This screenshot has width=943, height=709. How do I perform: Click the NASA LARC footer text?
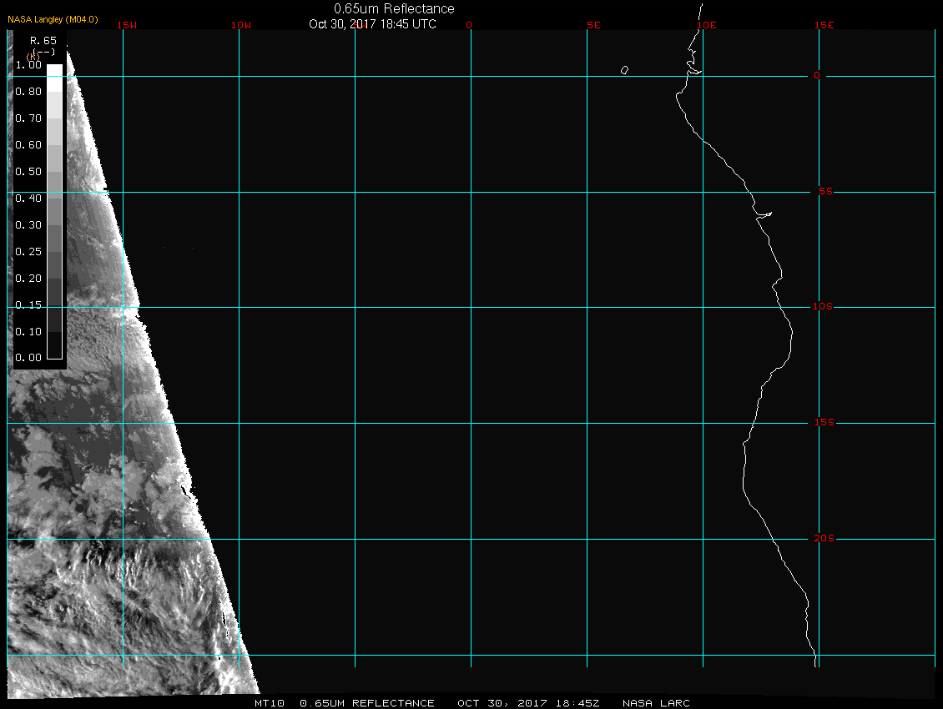657,703
